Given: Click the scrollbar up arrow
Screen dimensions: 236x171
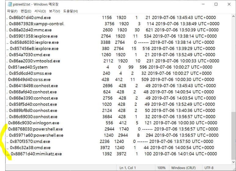Looking at the screenshot, I should click(x=234, y=16).
